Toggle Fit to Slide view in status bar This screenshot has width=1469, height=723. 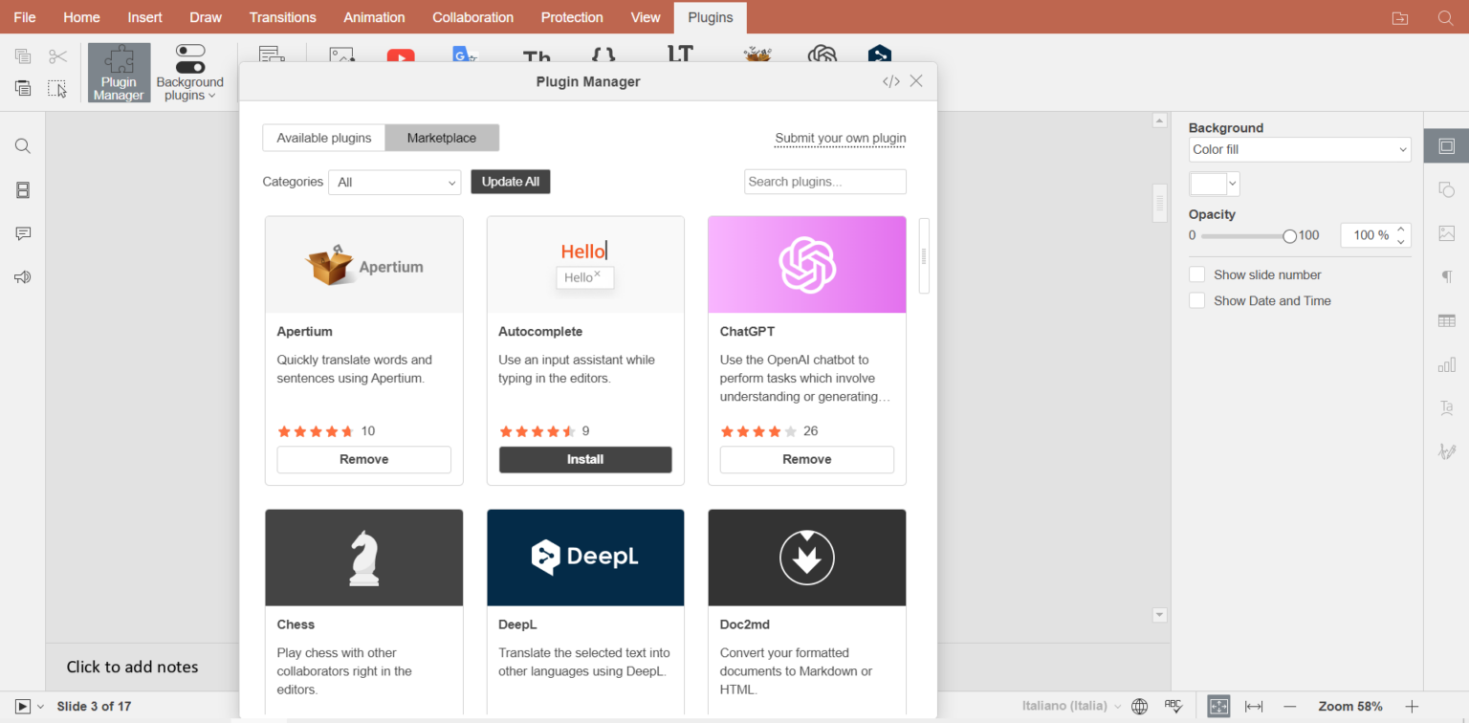1218,706
